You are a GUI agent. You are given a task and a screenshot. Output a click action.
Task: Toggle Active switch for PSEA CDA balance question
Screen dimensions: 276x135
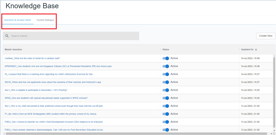click(x=166, y=122)
